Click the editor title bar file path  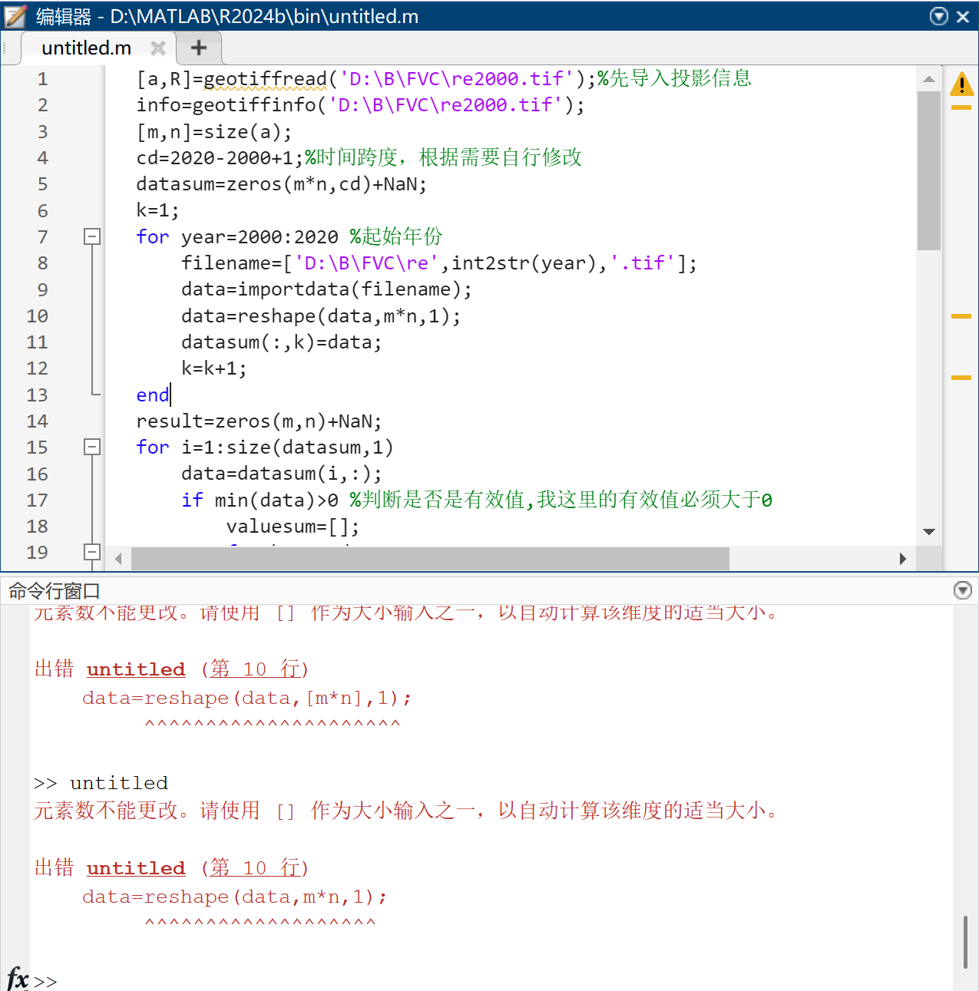coord(264,16)
